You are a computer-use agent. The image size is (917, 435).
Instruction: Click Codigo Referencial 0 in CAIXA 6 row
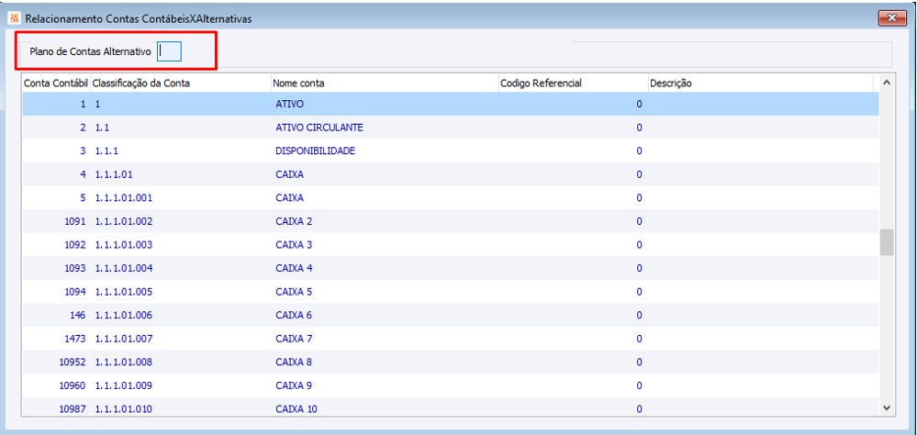coord(639,315)
